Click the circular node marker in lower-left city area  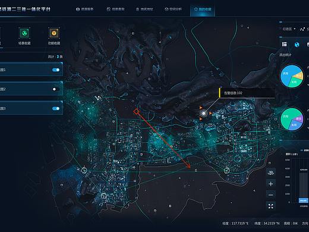[103, 196]
